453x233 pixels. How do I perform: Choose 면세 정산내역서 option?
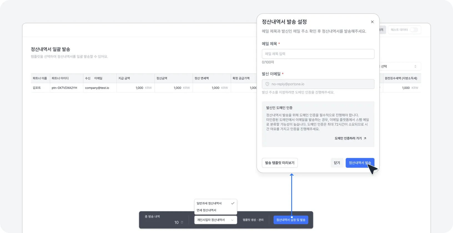207,210
